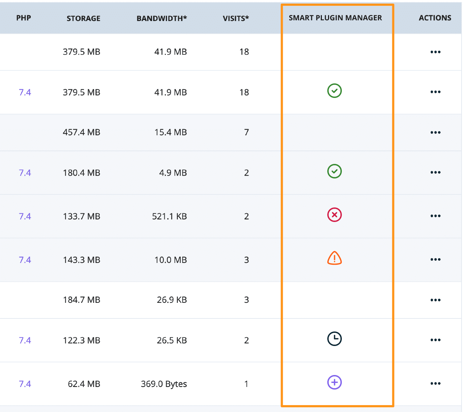Open PHP 7.4 link in the 180.4 MB row
The width and height of the screenshot is (471, 412).
click(25, 173)
